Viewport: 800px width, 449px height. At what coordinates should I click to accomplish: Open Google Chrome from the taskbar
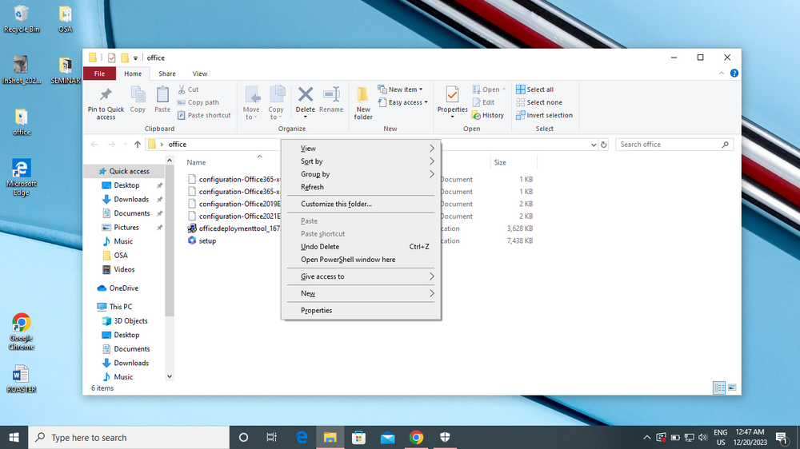point(416,438)
